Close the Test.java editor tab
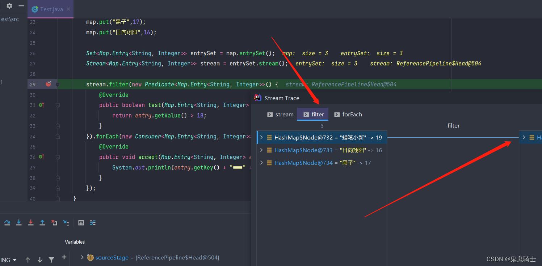This screenshot has width=542, height=266. click(x=69, y=9)
